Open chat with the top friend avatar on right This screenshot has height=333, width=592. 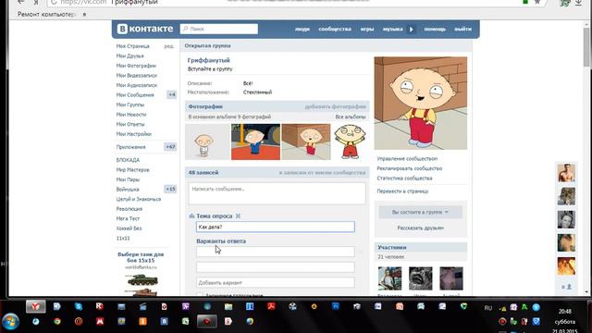pyautogui.click(x=566, y=173)
